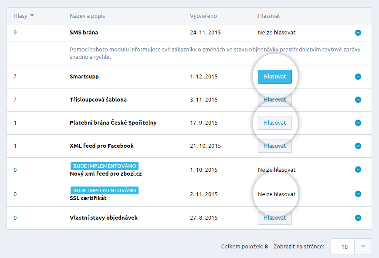
Task: Expand the Třísloupcová šablona row
Action: tap(358, 100)
